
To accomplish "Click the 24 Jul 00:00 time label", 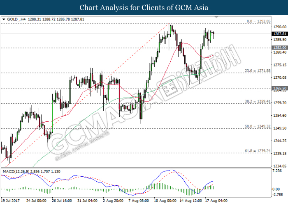I will click(x=36, y=200).
